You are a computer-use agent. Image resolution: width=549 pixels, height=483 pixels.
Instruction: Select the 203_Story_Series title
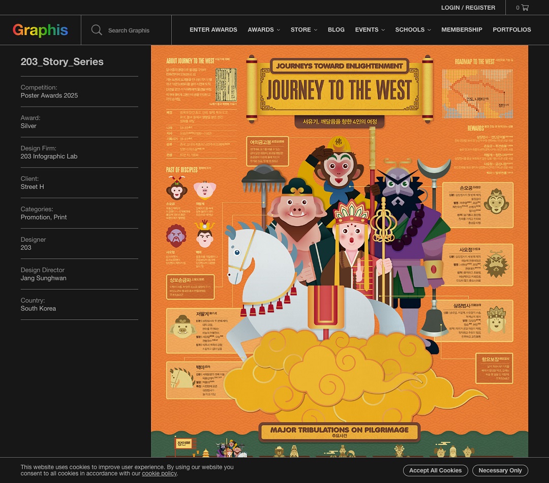coord(62,61)
